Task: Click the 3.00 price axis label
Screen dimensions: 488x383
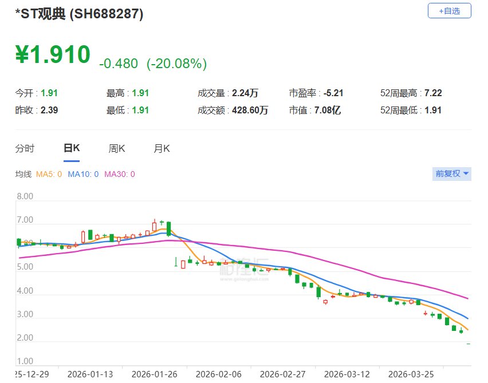Action: click(x=25, y=314)
